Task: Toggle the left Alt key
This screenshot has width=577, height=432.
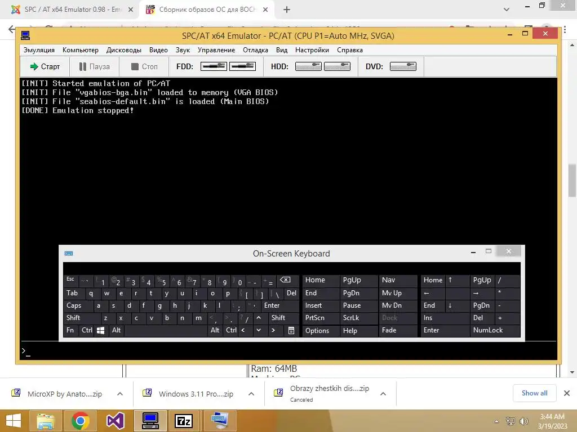Action: [116, 330]
